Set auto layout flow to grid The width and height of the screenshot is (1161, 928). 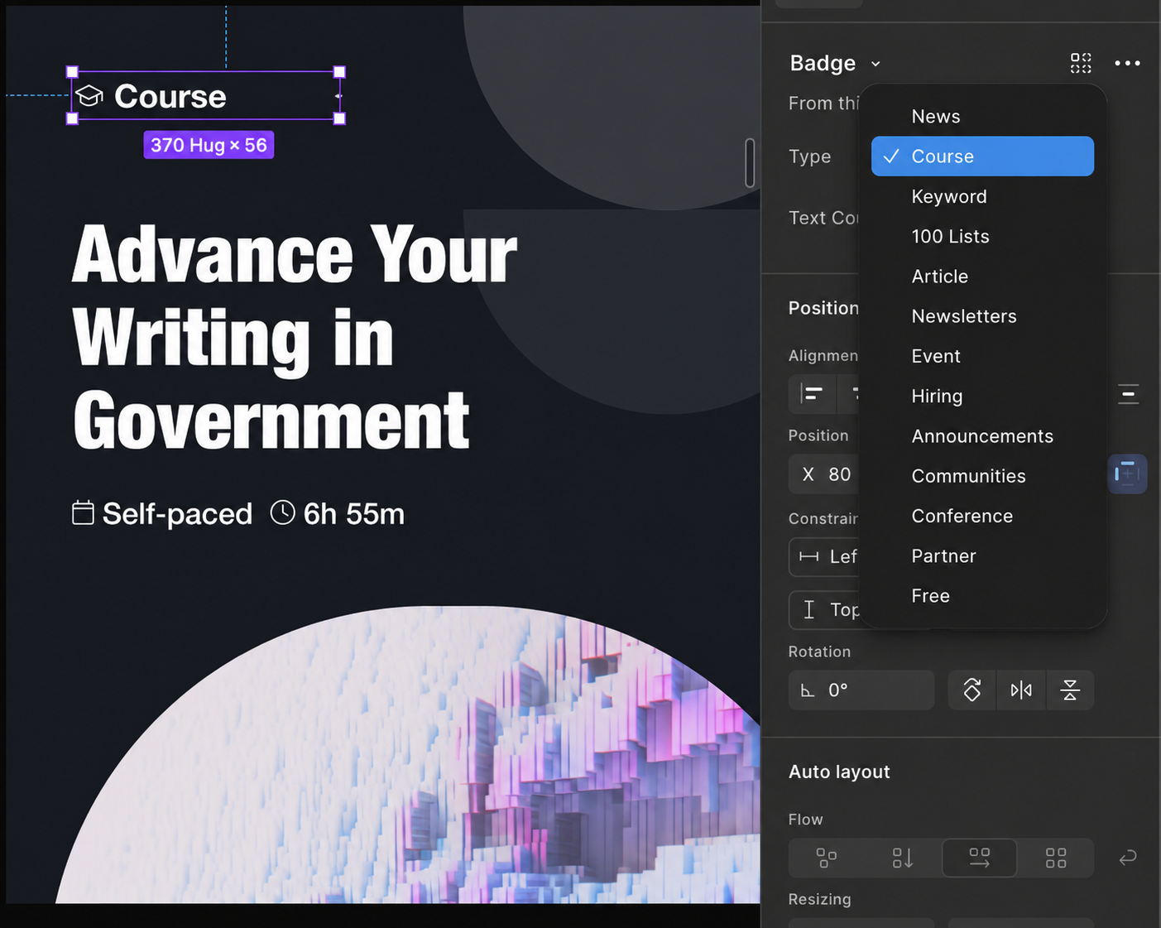[x=1056, y=858]
